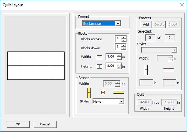Confirm the layout with OK
Screen dimensions: 187x132
click(x=18, y=124)
